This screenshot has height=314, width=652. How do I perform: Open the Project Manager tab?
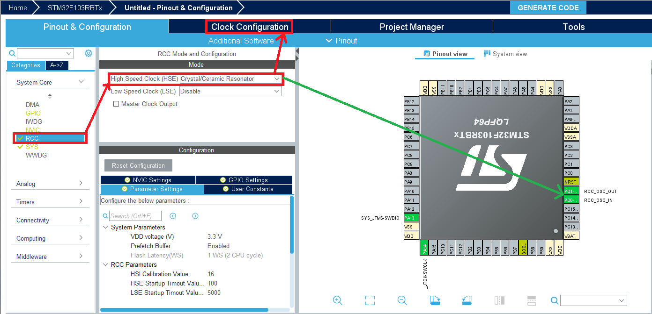coord(411,27)
